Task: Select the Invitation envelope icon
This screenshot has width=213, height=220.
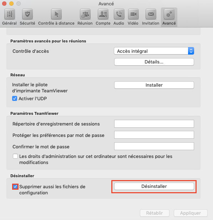Action: (151, 14)
